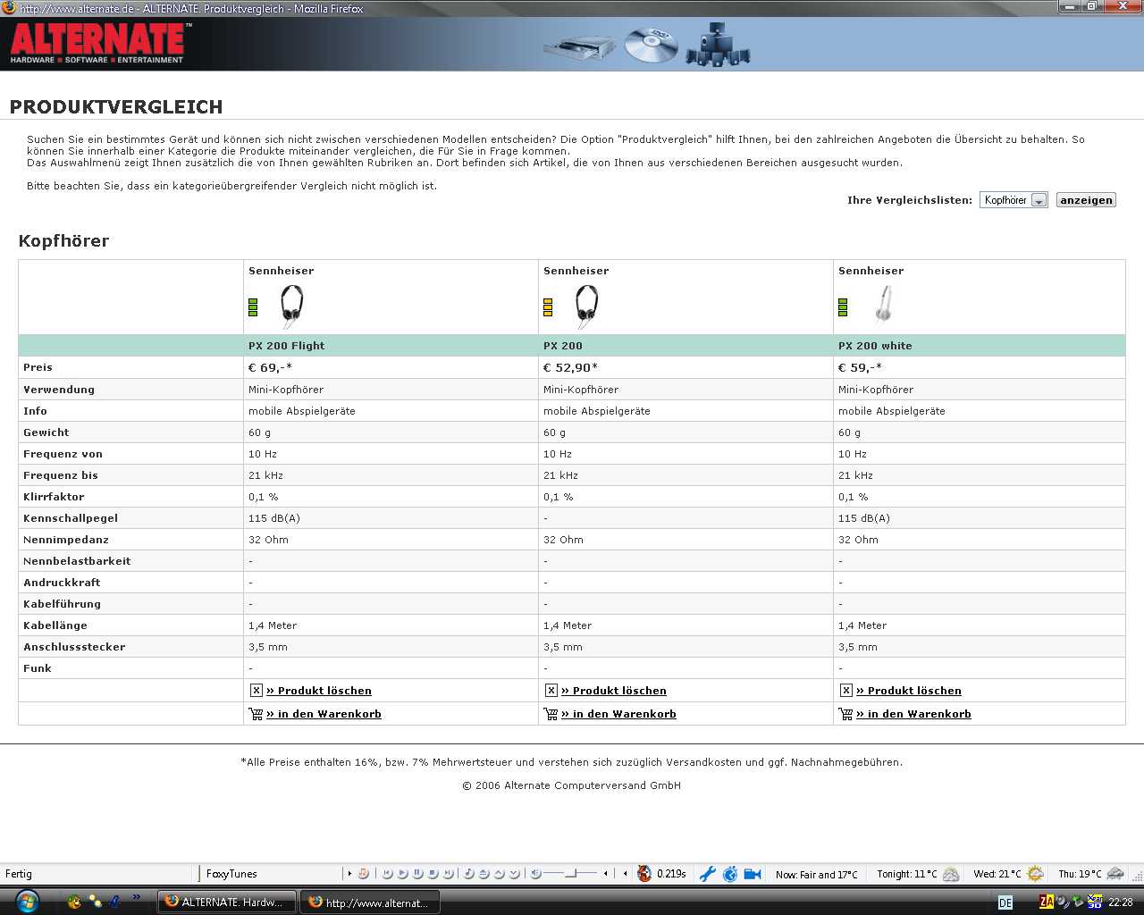Click the CD disc image in header
Screen dimensions: 1144x915
point(651,45)
